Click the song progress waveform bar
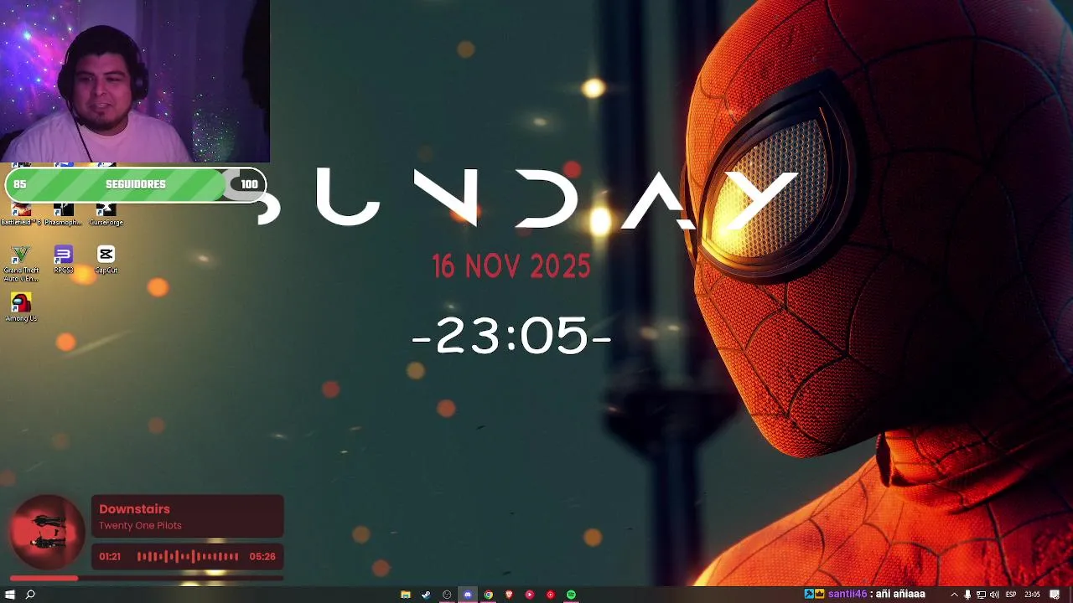The height and width of the screenshot is (603, 1073). 188,556
